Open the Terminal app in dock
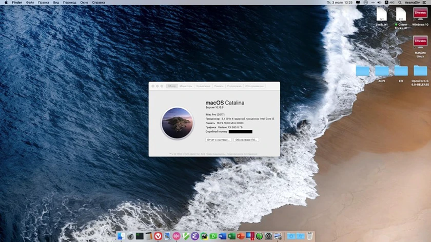Screen dimensions: 431x242 click(x=140, y=236)
